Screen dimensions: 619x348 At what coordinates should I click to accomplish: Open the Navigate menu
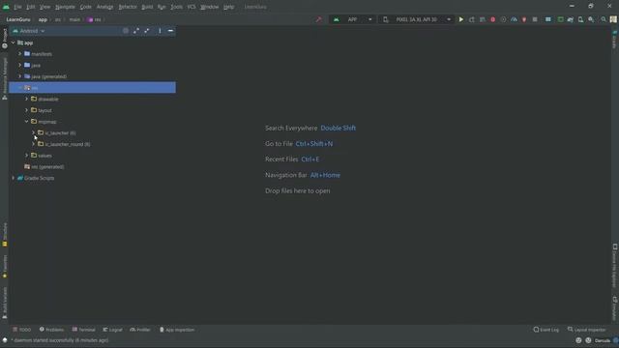tap(65, 7)
